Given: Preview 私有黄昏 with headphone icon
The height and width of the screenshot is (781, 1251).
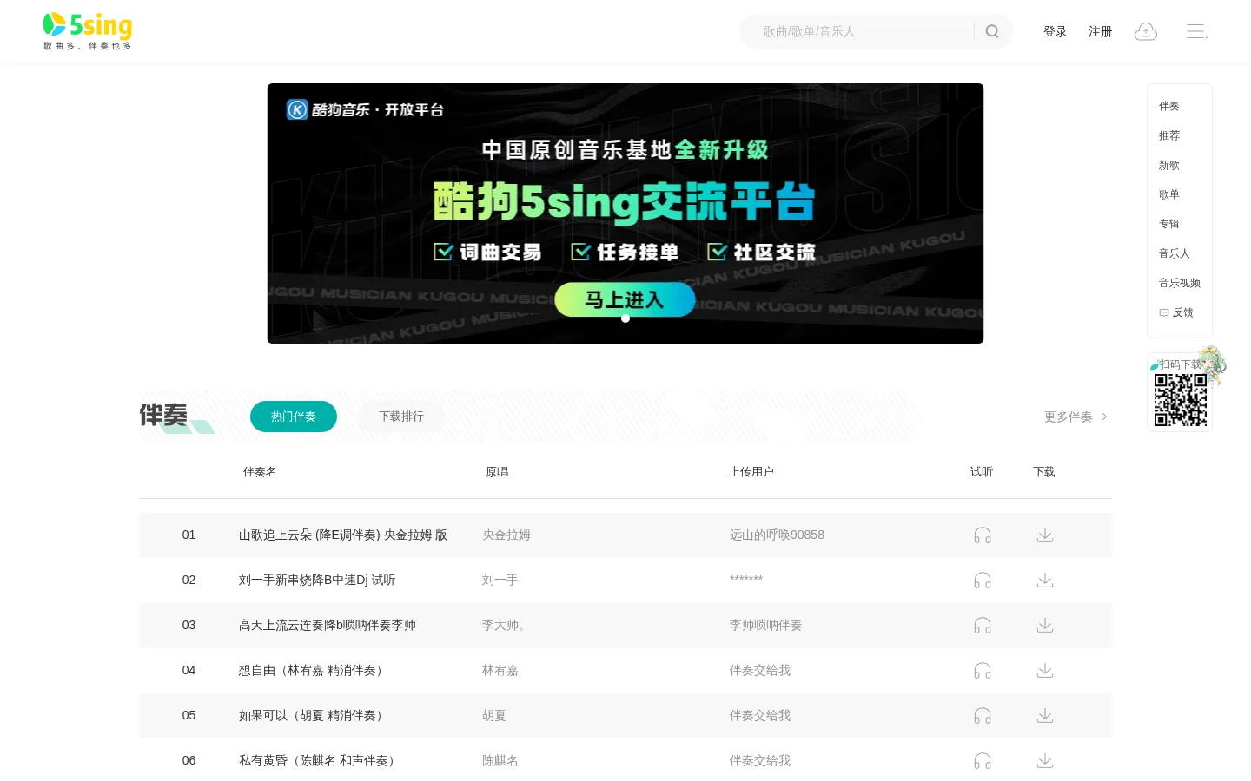Looking at the screenshot, I should 983,761.
